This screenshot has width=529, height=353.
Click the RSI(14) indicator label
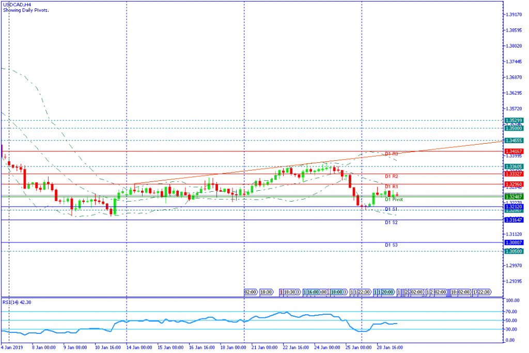(16, 302)
